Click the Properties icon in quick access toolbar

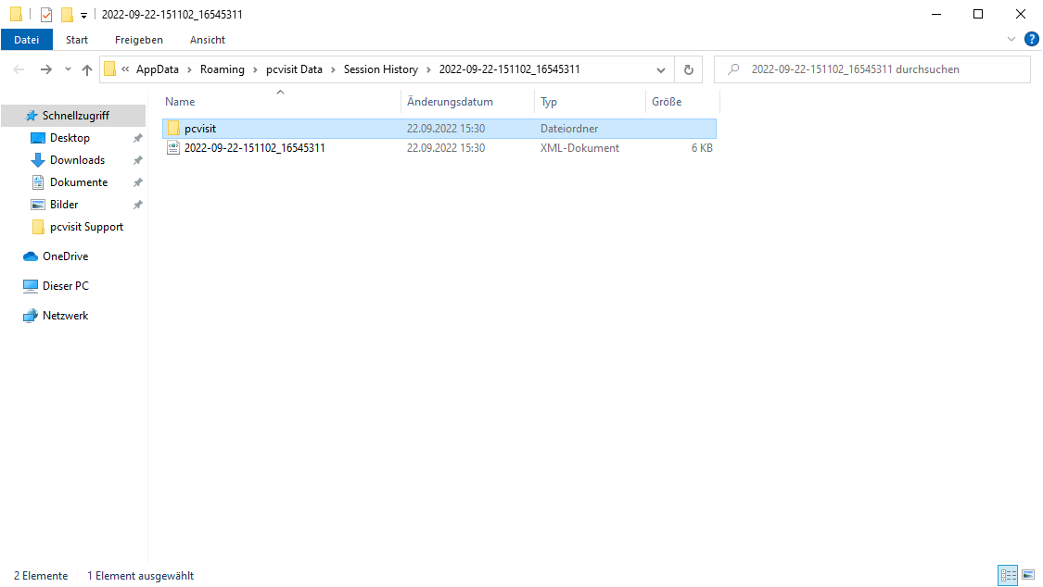tap(45, 15)
